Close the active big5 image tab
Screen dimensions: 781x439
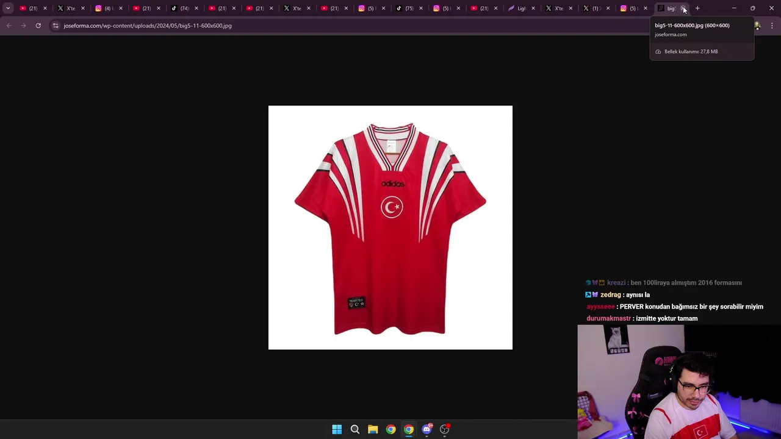(x=683, y=8)
